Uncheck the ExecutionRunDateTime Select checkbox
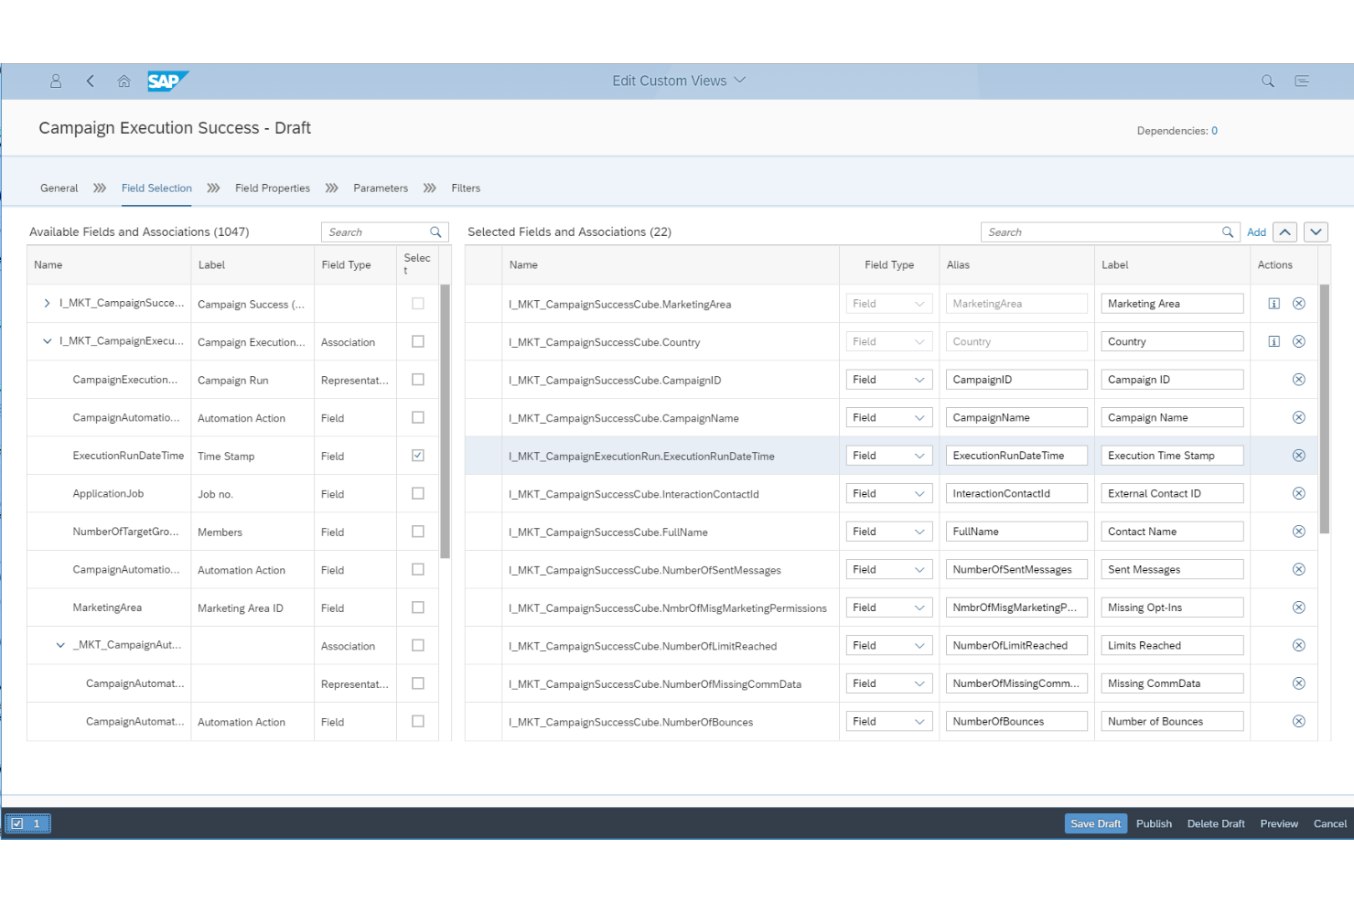The image size is (1354, 903). 417,455
